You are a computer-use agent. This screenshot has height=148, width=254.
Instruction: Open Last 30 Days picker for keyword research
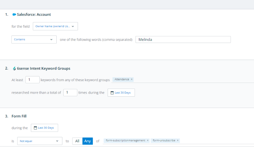[x=121, y=93]
